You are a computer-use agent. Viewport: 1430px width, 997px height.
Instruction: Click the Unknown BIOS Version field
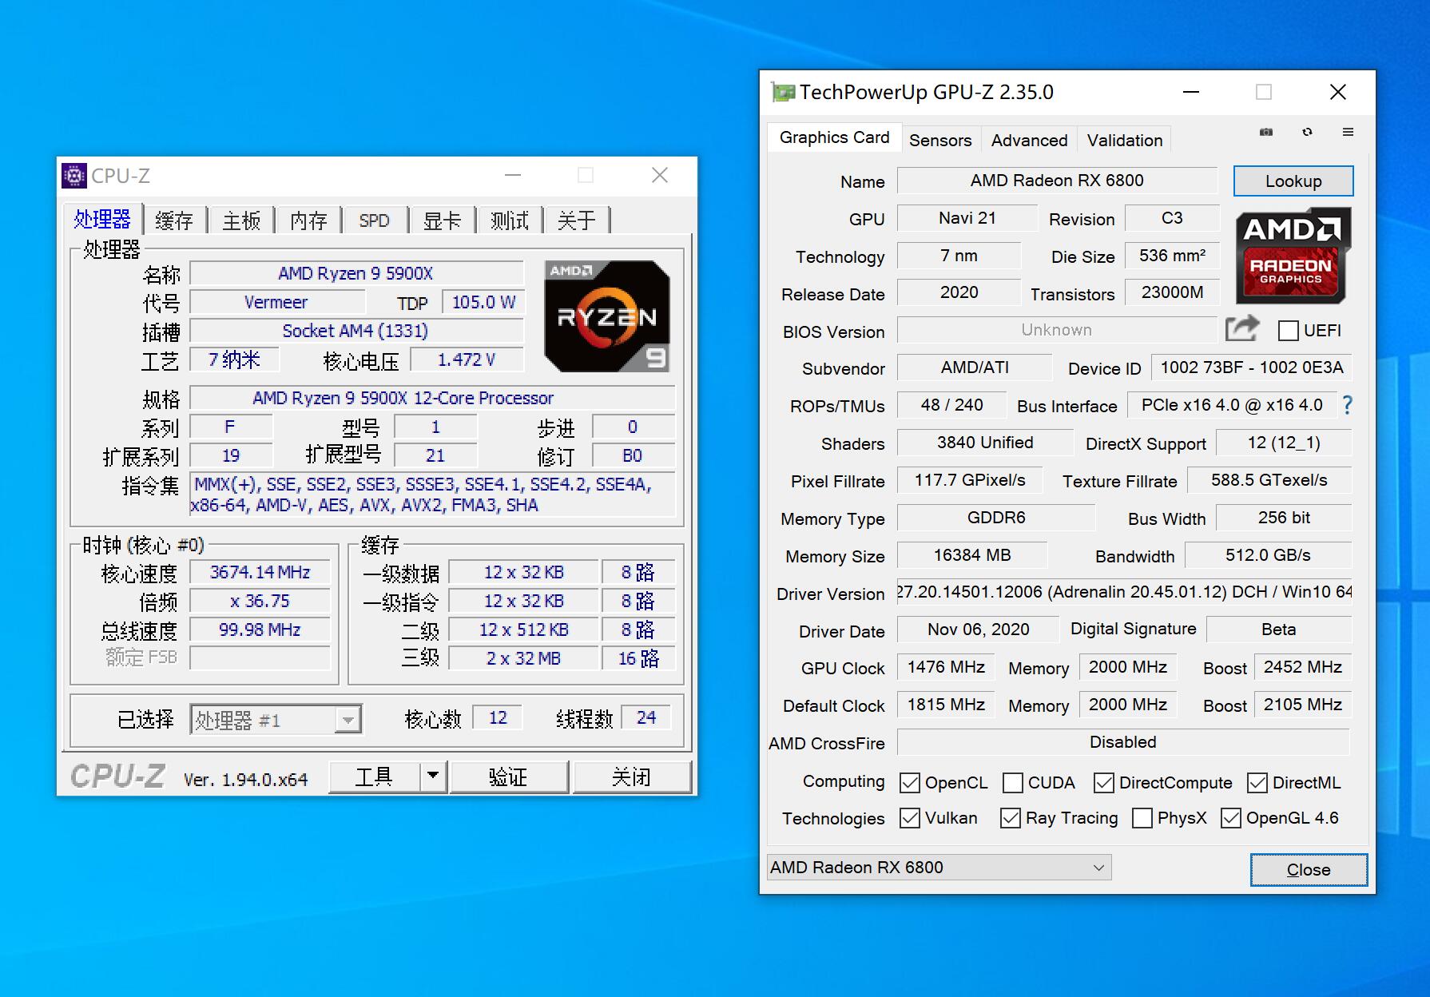coord(1056,329)
